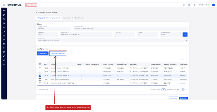Switch to Manutenção de Faturas Avulsas tab
The height and width of the screenshot is (112, 217).
pos(73,18)
